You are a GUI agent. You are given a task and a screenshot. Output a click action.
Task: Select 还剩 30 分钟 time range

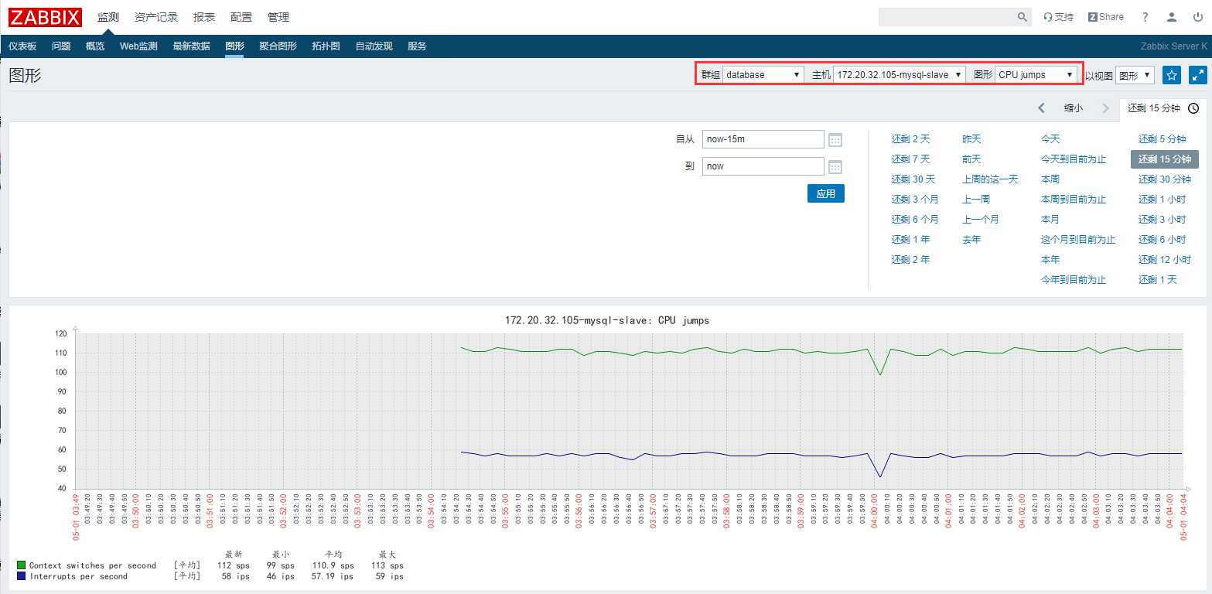pos(1164,179)
